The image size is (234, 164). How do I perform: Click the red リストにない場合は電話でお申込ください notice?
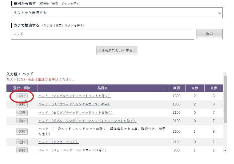(x=40, y=79)
